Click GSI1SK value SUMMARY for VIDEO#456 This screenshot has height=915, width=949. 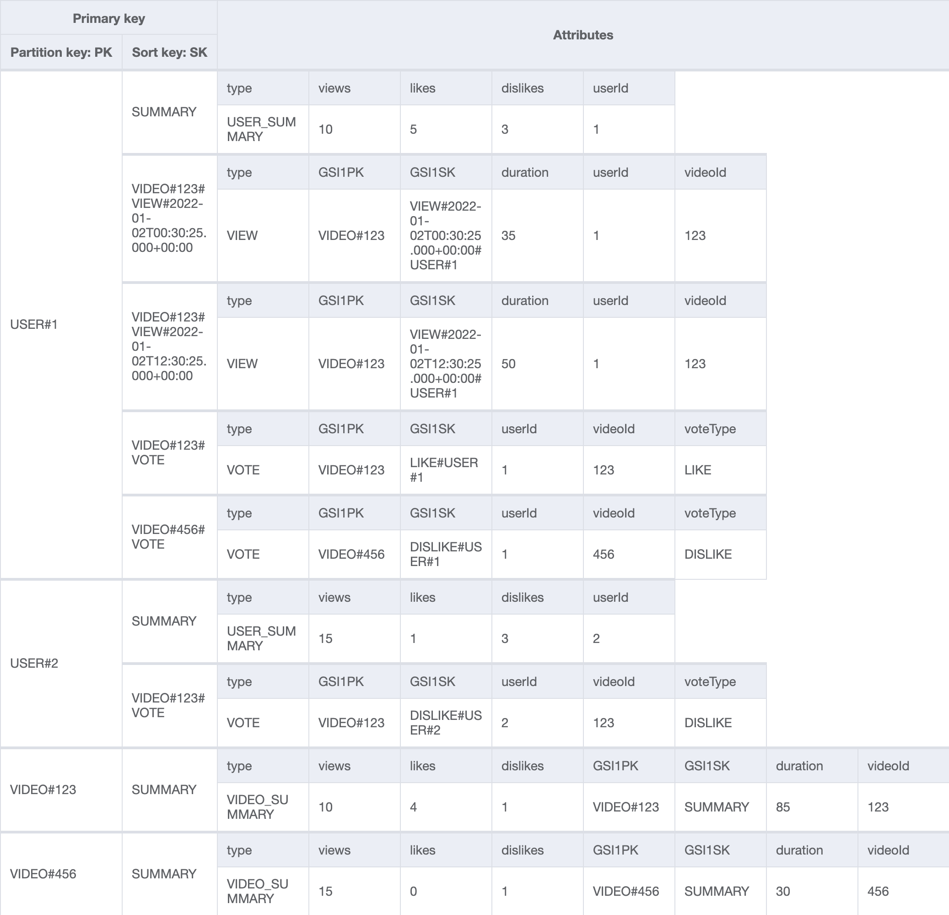(x=721, y=891)
